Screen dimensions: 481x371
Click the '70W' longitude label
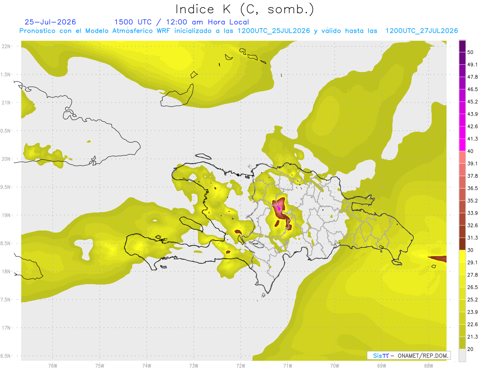coord(334,366)
